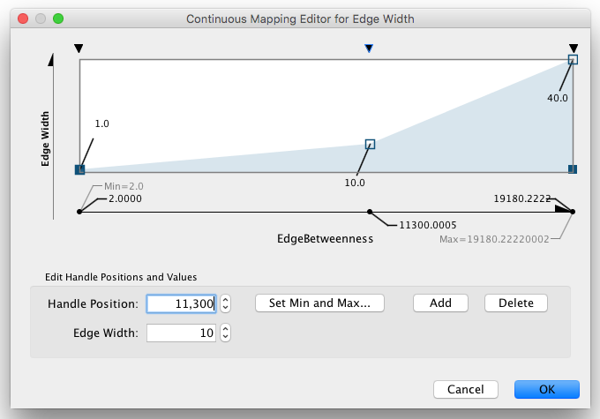Decrement the Handle Position stepper
The image size is (600, 419).
225,308
